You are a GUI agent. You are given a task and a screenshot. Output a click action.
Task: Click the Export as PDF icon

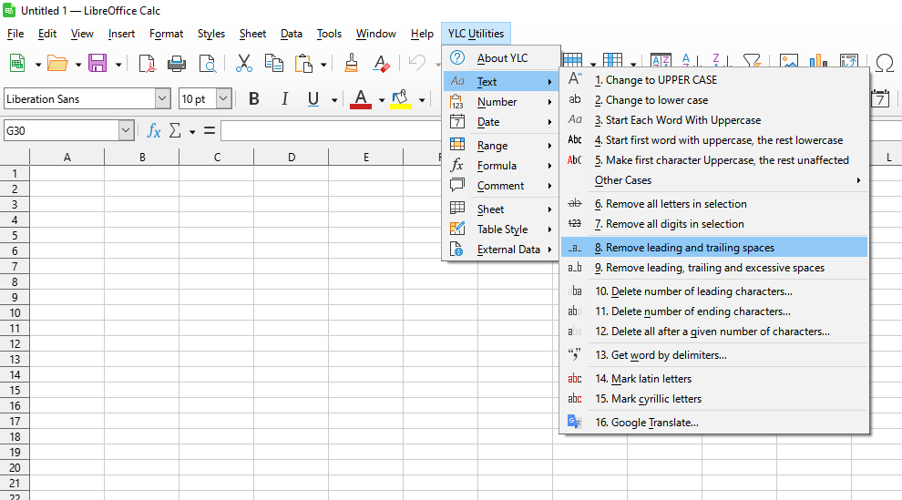[x=147, y=63]
